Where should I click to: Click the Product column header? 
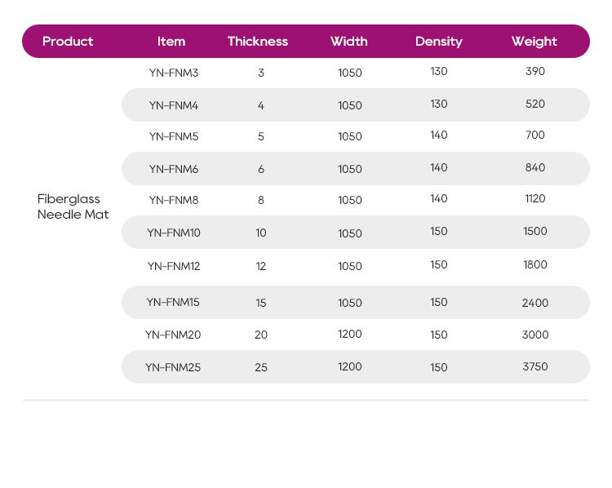pyautogui.click(x=68, y=42)
